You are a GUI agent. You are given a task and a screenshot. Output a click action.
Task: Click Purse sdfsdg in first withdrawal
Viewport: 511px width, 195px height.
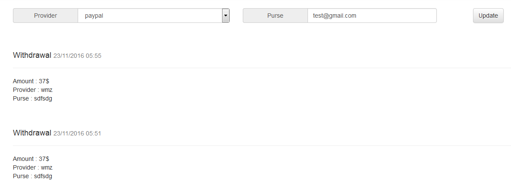tap(32, 98)
